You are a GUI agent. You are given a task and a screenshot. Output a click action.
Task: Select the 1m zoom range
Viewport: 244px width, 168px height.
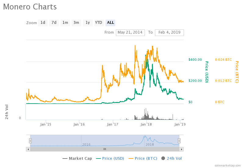(65, 23)
